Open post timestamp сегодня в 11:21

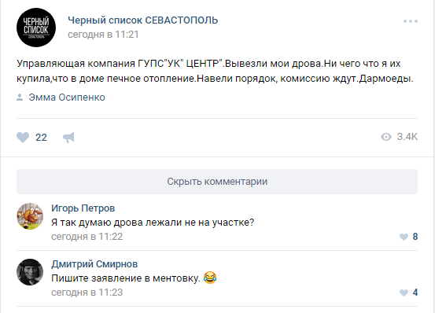[103, 35]
